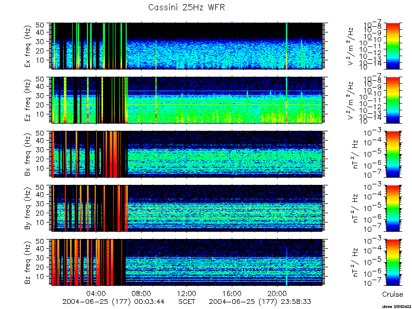Click the Ex color bar unit label V²/m²/Hz
The height and width of the screenshot is (309, 412).
[x=351, y=46]
